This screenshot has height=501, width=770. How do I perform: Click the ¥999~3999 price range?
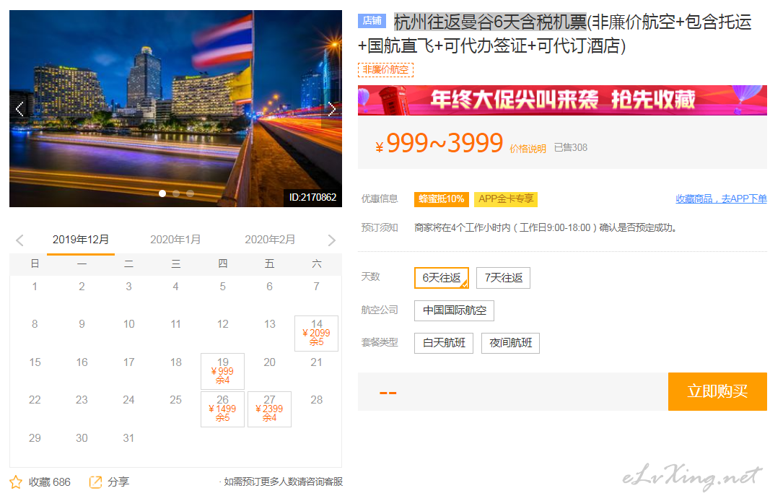coord(439,143)
